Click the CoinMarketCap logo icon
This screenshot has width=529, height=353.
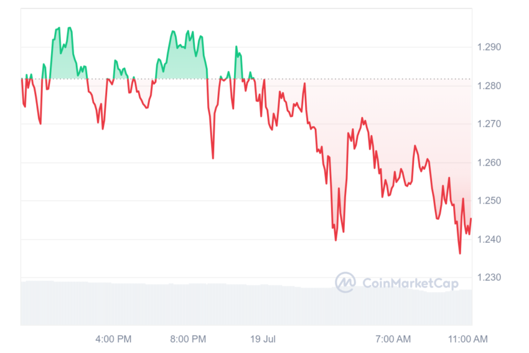pos(345,282)
